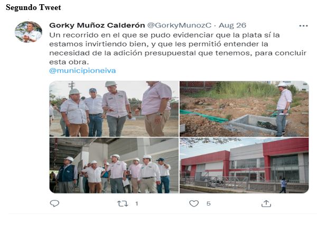The width and height of the screenshot is (335, 231).
Task: Open the @municipioneiva mention link
Action: [82, 71]
